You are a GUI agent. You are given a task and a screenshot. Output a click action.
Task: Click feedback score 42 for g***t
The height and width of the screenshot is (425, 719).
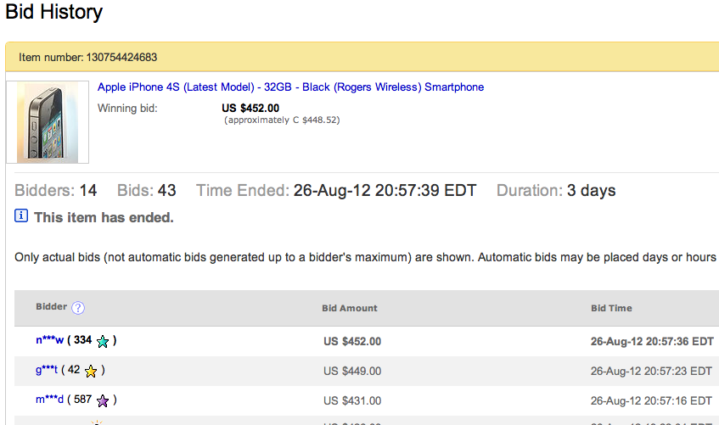coord(76,370)
